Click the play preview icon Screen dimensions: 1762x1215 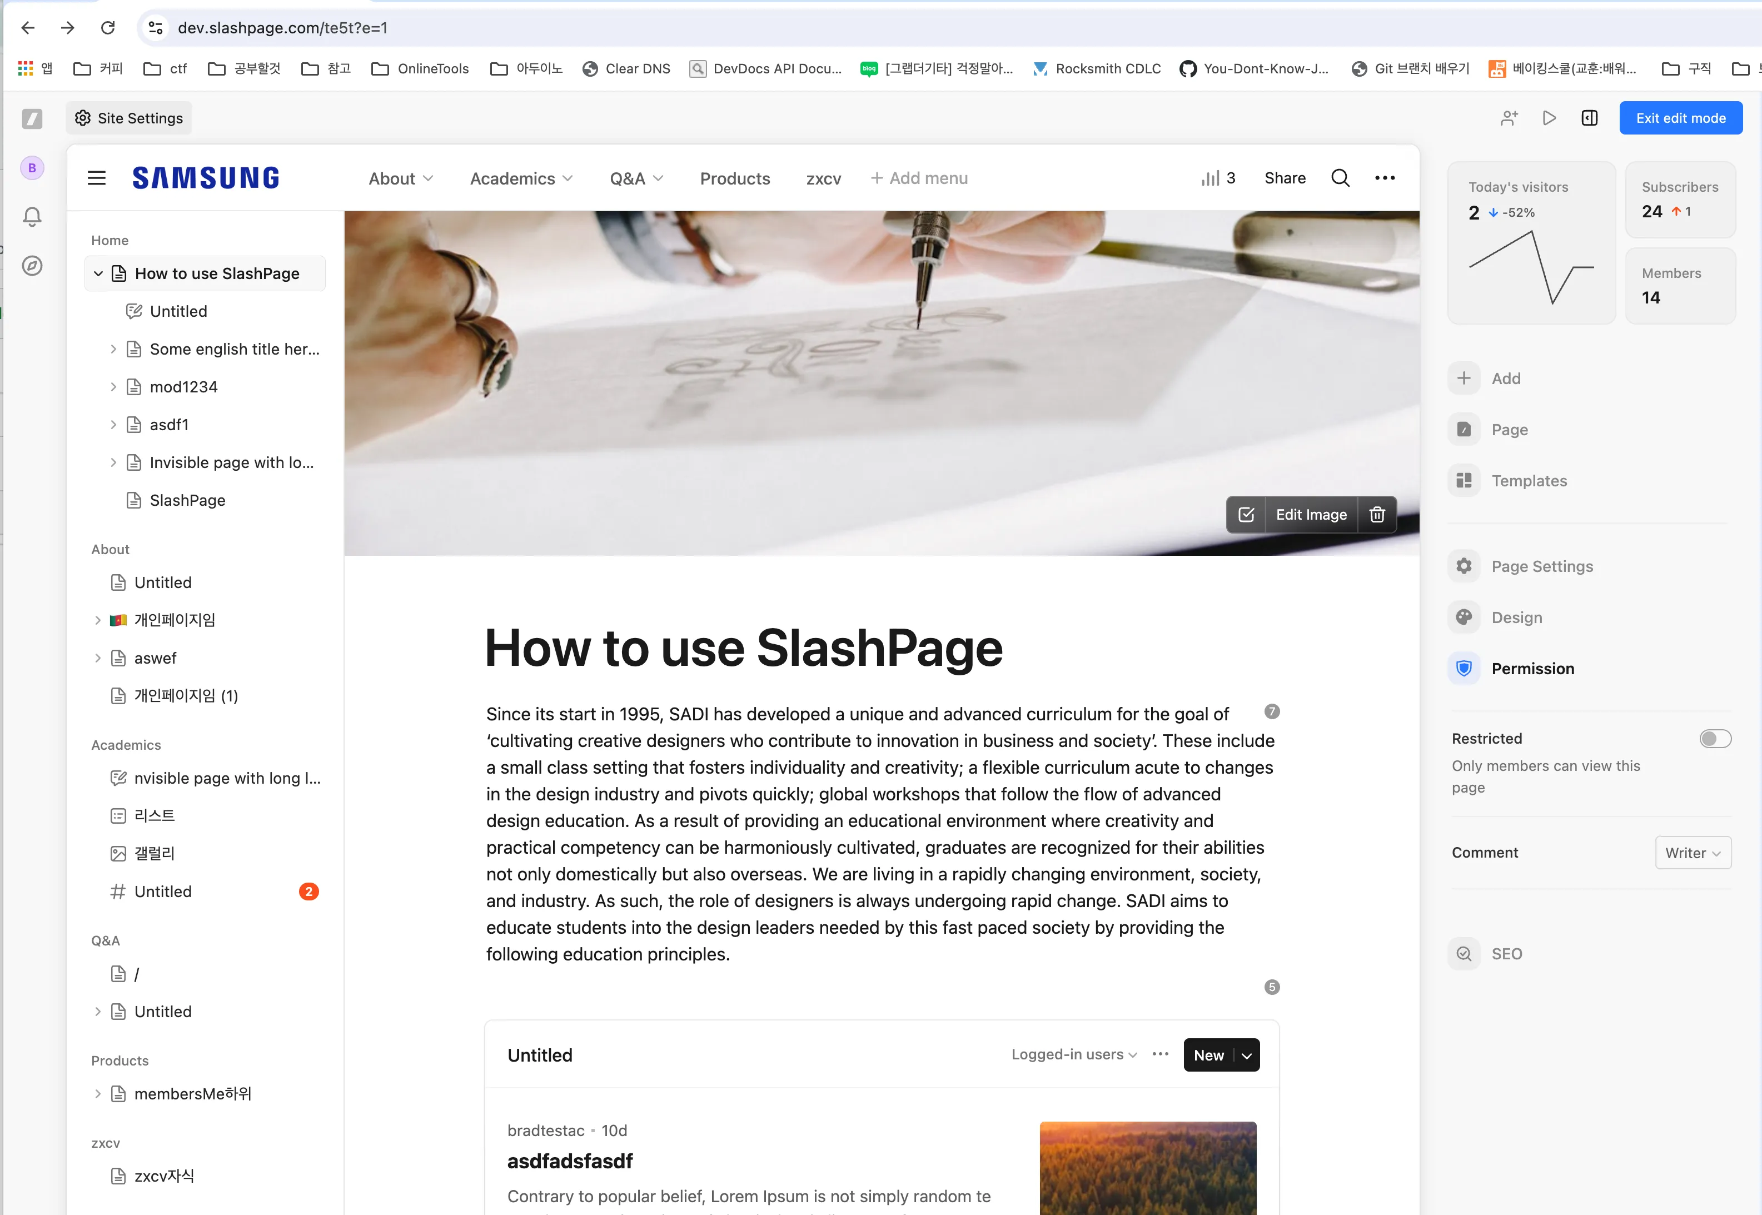click(1549, 118)
